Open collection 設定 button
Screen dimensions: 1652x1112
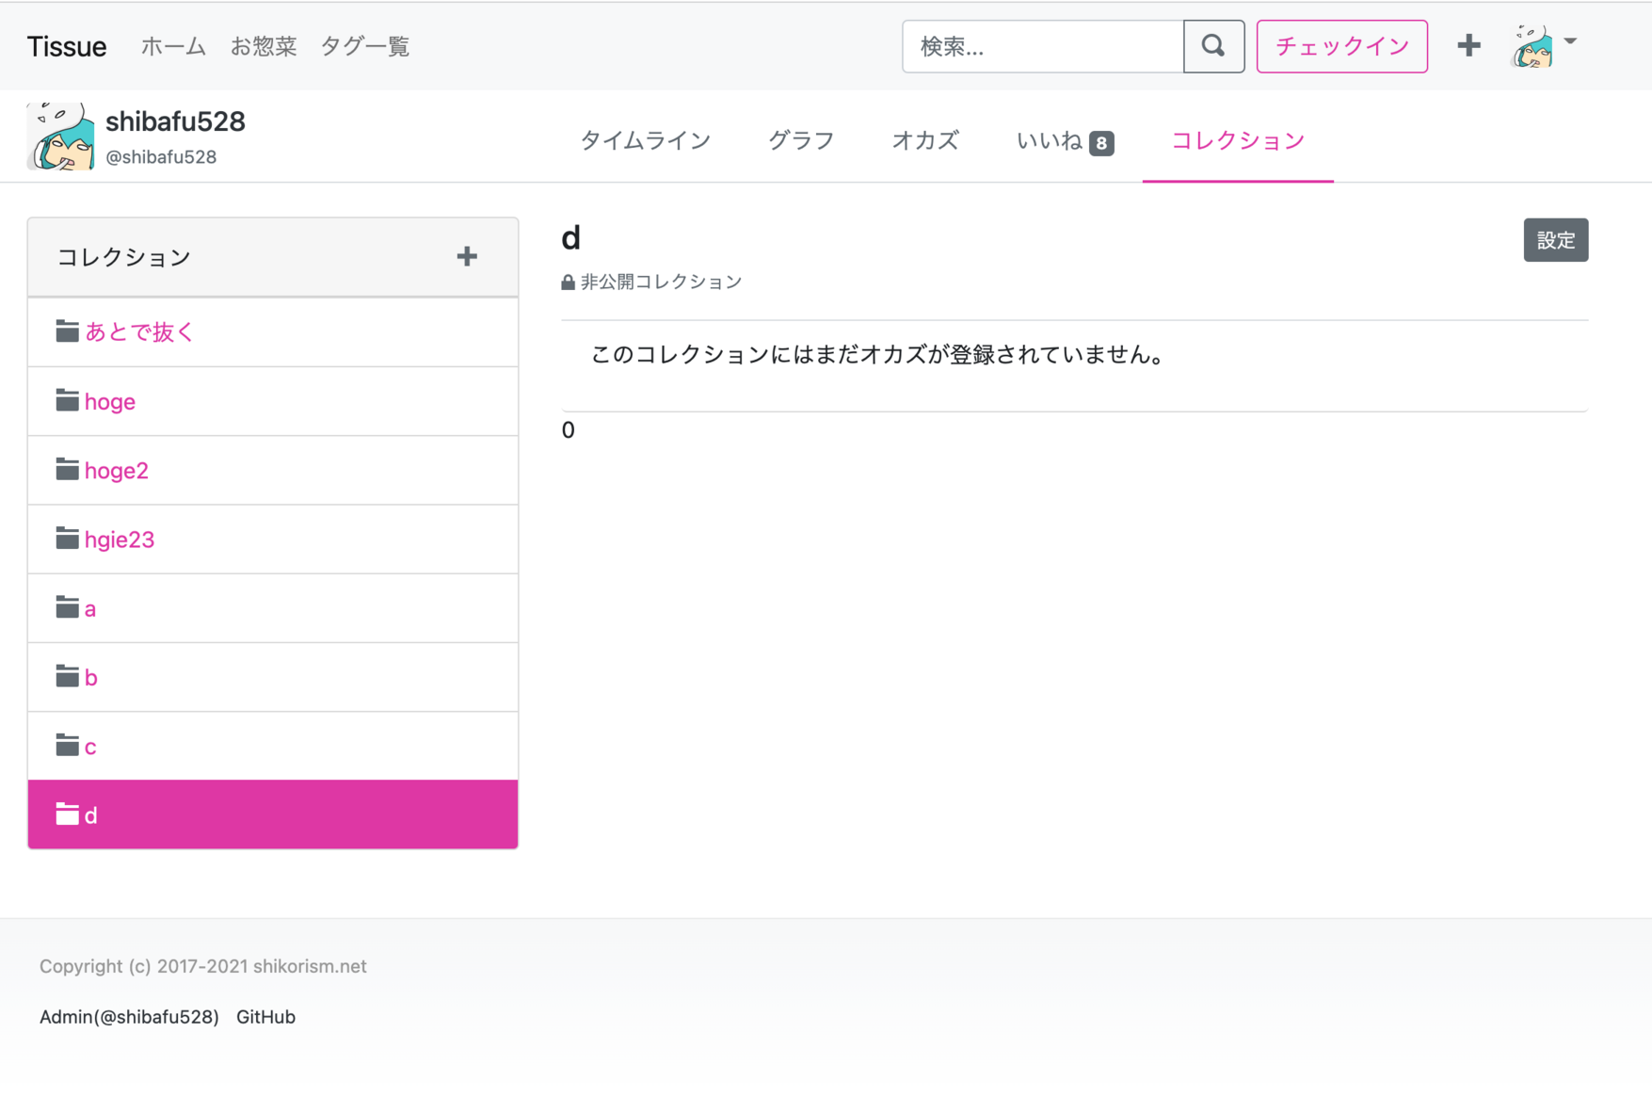pyautogui.click(x=1555, y=240)
